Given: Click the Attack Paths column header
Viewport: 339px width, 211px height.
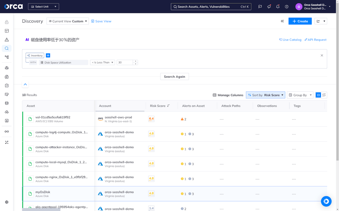Looking at the screenshot, I should 231,106.
